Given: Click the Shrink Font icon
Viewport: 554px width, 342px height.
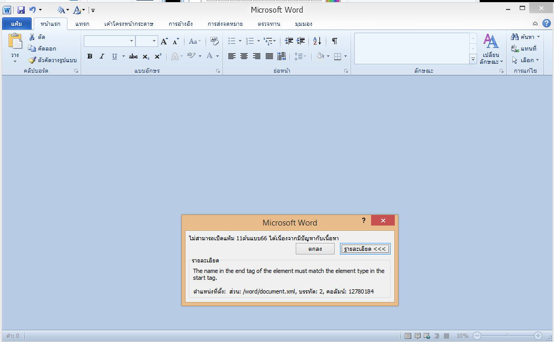Looking at the screenshot, I should [176, 41].
